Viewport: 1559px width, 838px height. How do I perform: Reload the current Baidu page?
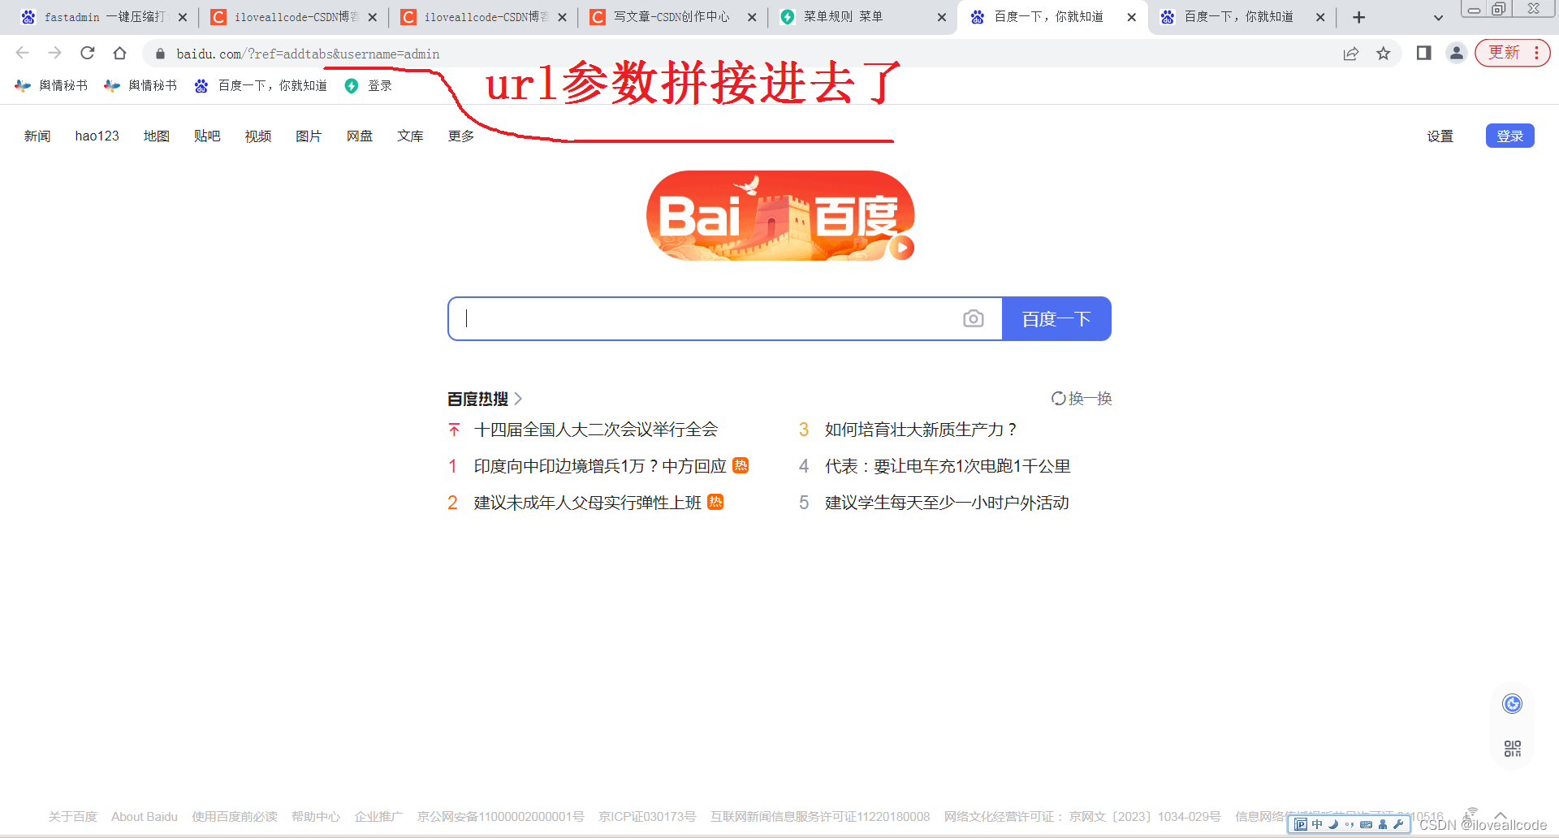88,54
